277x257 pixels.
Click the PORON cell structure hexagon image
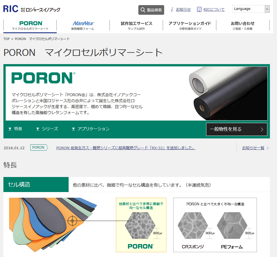coord(140,225)
